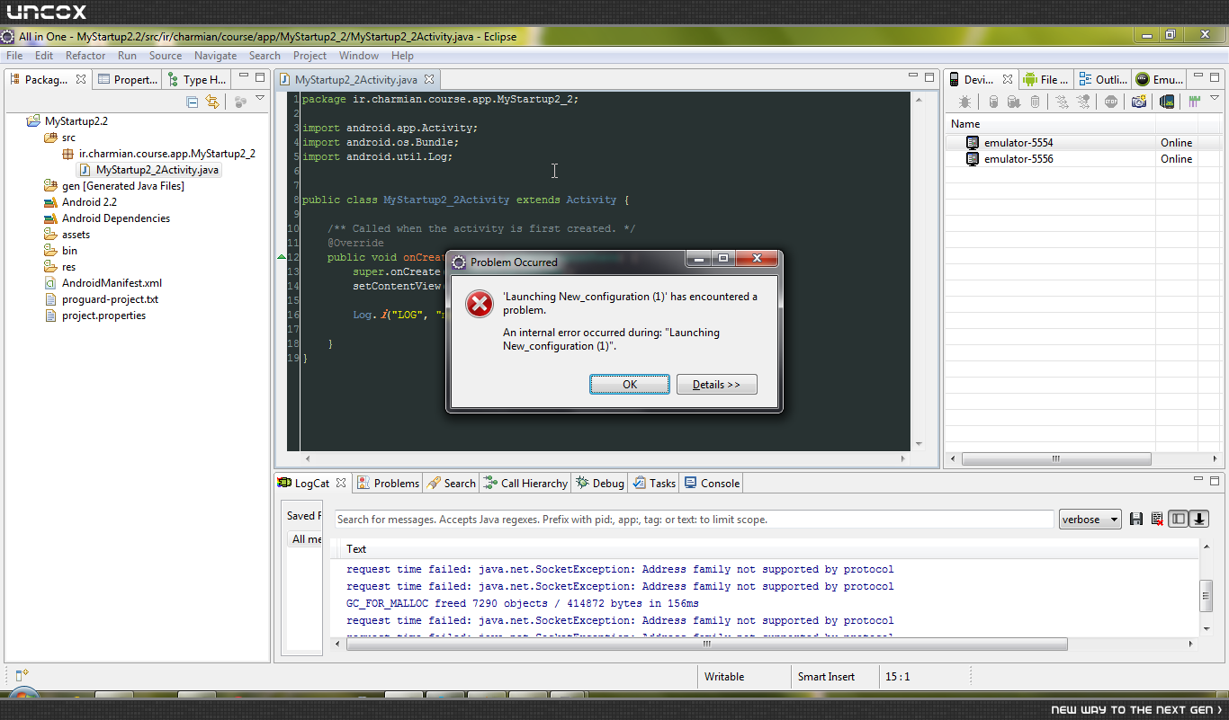
Task: Click Start Method Profiling icon in Devices
Action: click(1082, 102)
